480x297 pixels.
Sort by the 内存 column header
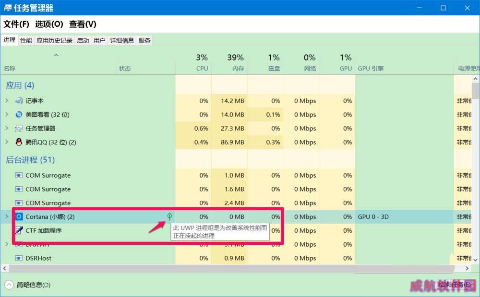[x=238, y=69]
